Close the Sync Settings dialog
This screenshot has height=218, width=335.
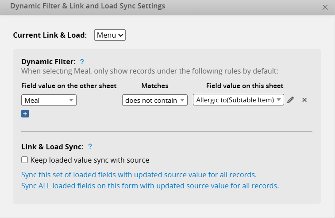tap(325, 7)
